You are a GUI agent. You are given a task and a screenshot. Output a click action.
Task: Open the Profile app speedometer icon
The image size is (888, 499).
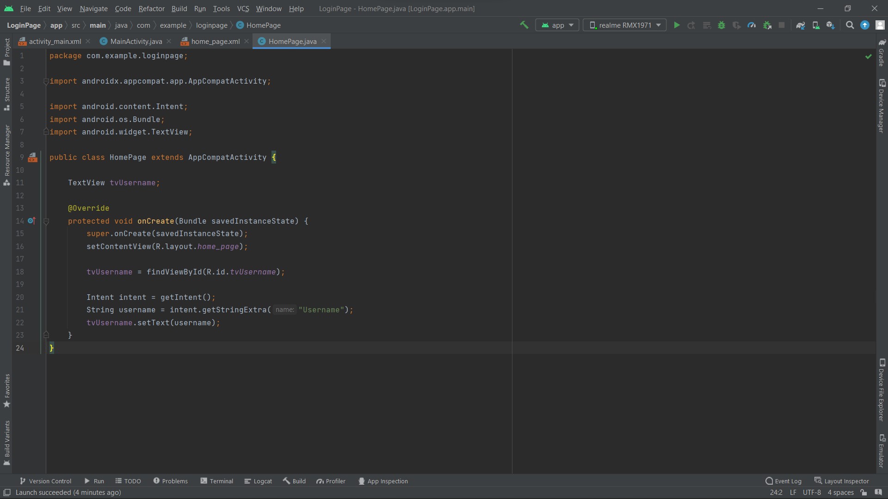coord(752,25)
